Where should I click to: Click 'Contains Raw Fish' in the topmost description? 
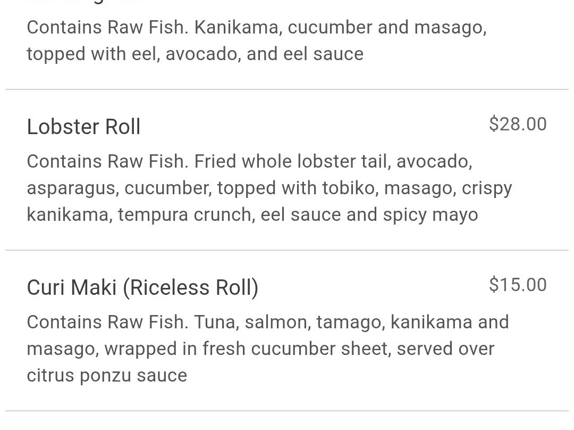107,28
